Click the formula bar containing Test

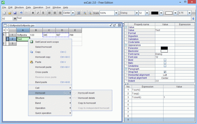tap(104, 18)
